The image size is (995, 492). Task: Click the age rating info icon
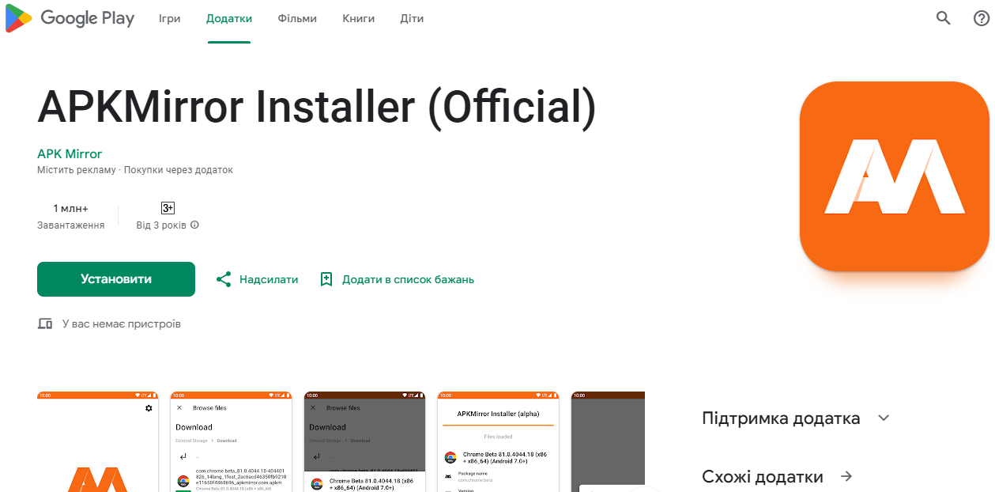click(x=195, y=225)
